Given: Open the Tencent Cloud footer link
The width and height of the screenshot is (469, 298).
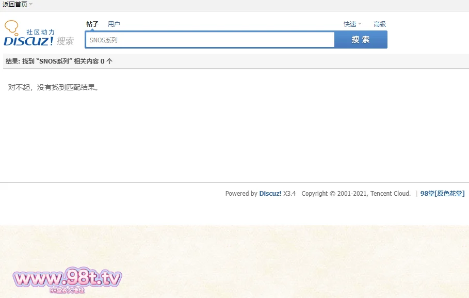Looking at the screenshot, I should point(390,194).
